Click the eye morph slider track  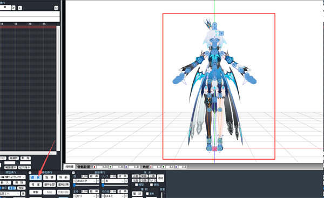click(x=86, y=186)
